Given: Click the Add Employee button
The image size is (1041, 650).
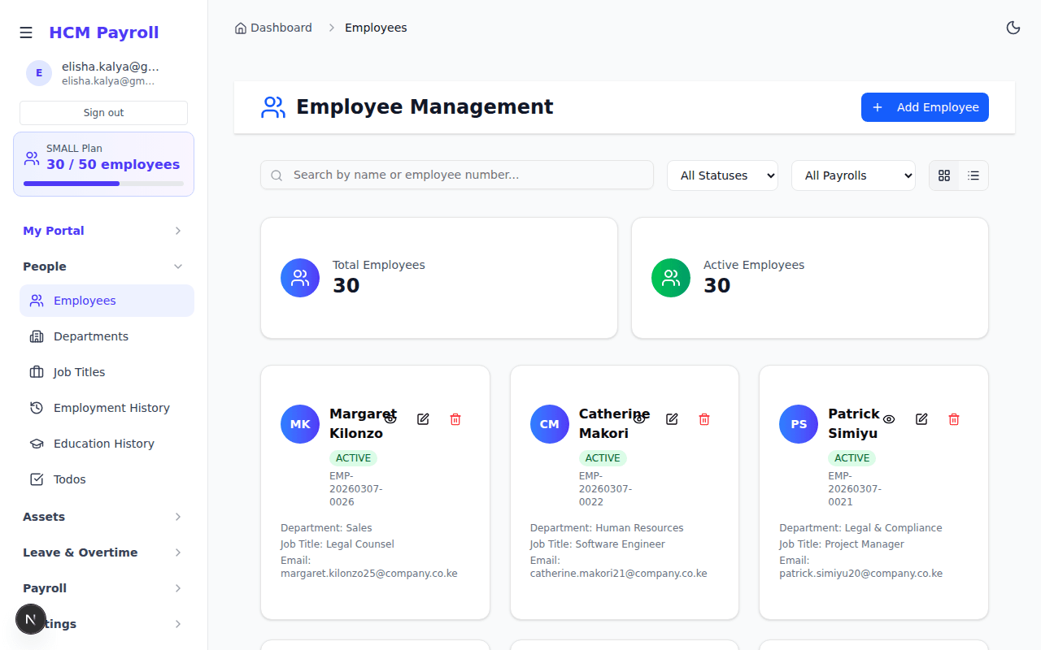Looking at the screenshot, I should pos(925,106).
